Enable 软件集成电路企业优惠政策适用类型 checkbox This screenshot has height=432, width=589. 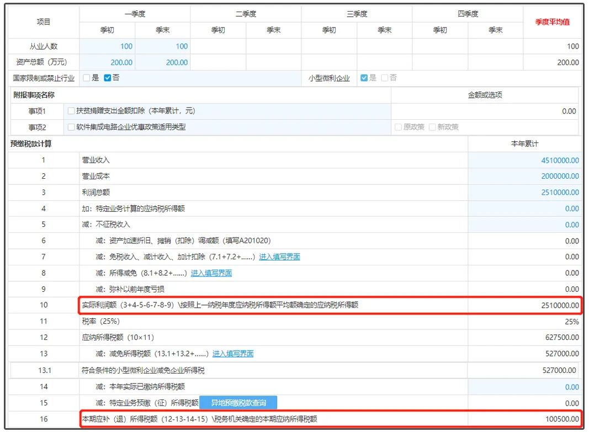71,127
